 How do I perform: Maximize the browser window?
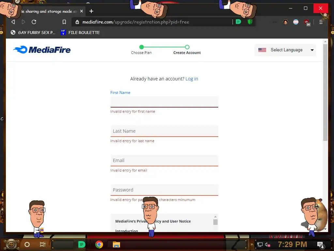point(305,8)
